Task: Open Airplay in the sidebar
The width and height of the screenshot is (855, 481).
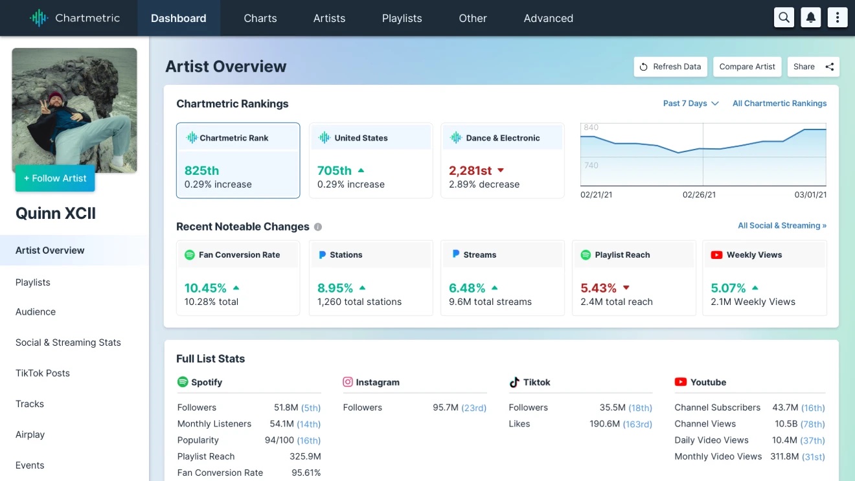Action: coord(30,435)
